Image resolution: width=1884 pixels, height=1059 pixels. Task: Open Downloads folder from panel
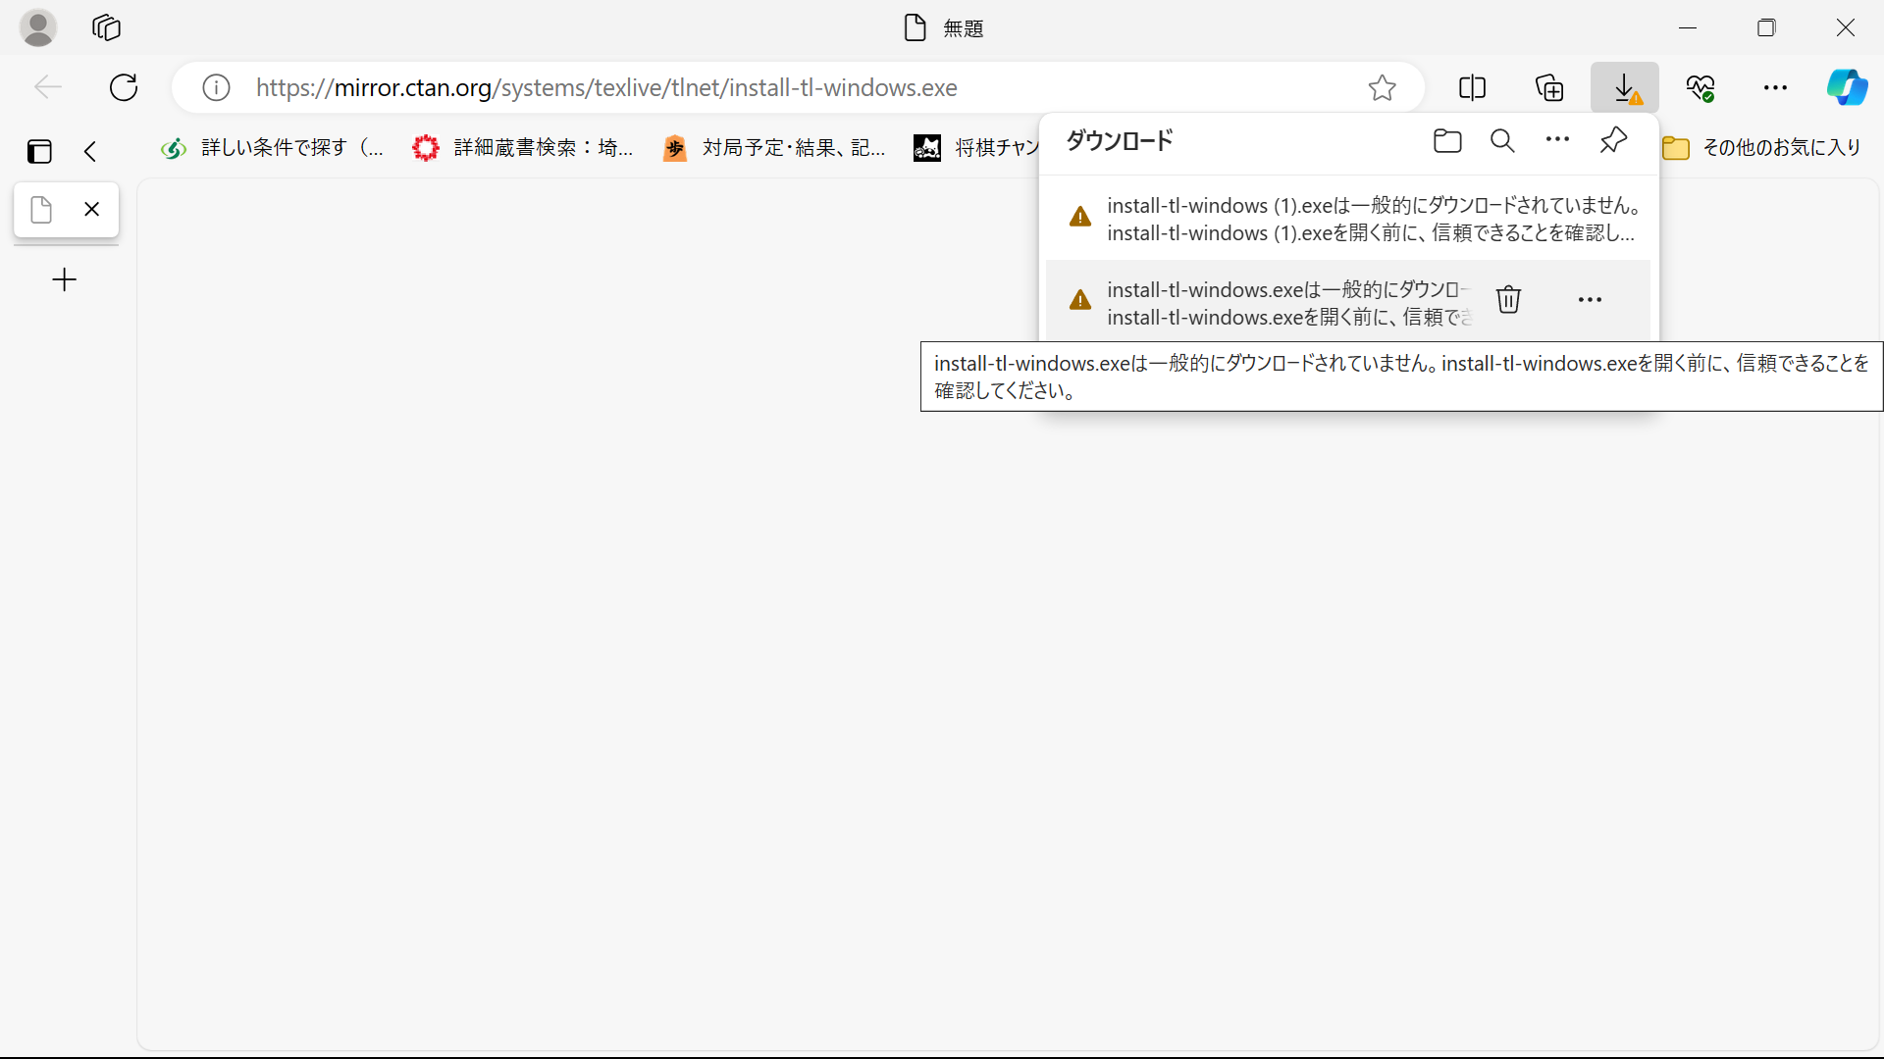click(1447, 140)
